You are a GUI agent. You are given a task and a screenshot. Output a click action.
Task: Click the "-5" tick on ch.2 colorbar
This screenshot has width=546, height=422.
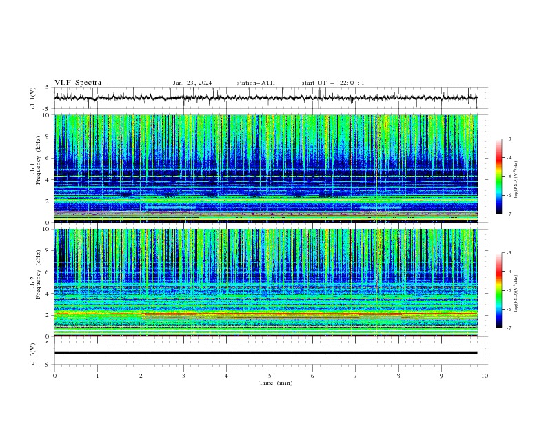coord(509,290)
